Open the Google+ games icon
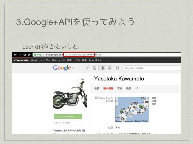 pyautogui.click(x=117, y=68)
